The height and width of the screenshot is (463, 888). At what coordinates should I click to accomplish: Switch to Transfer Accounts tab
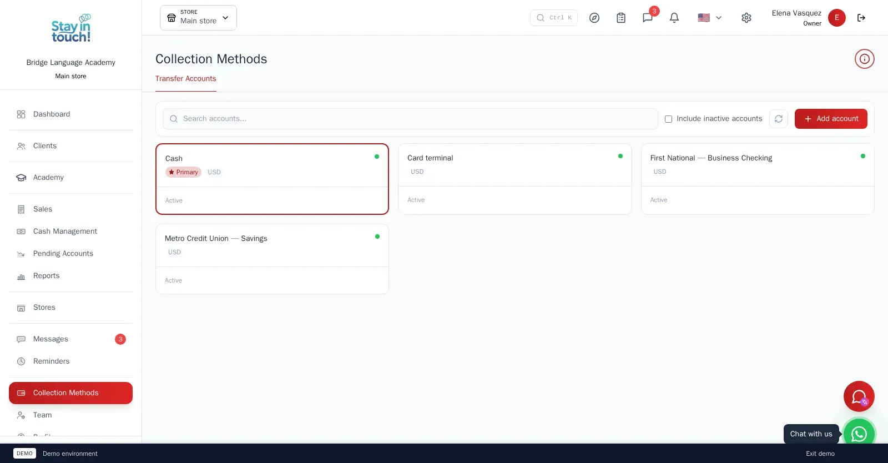186,79
